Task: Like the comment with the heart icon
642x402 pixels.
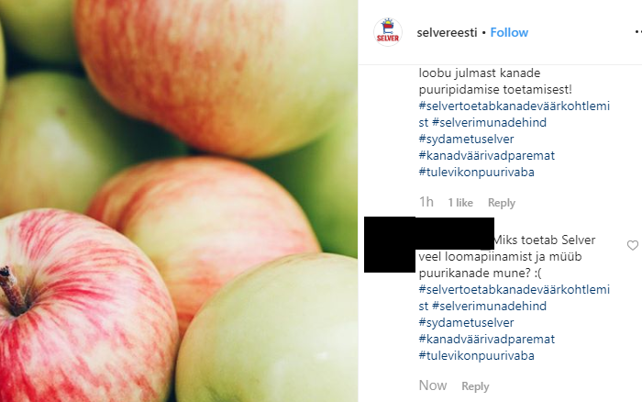Action: [633, 245]
